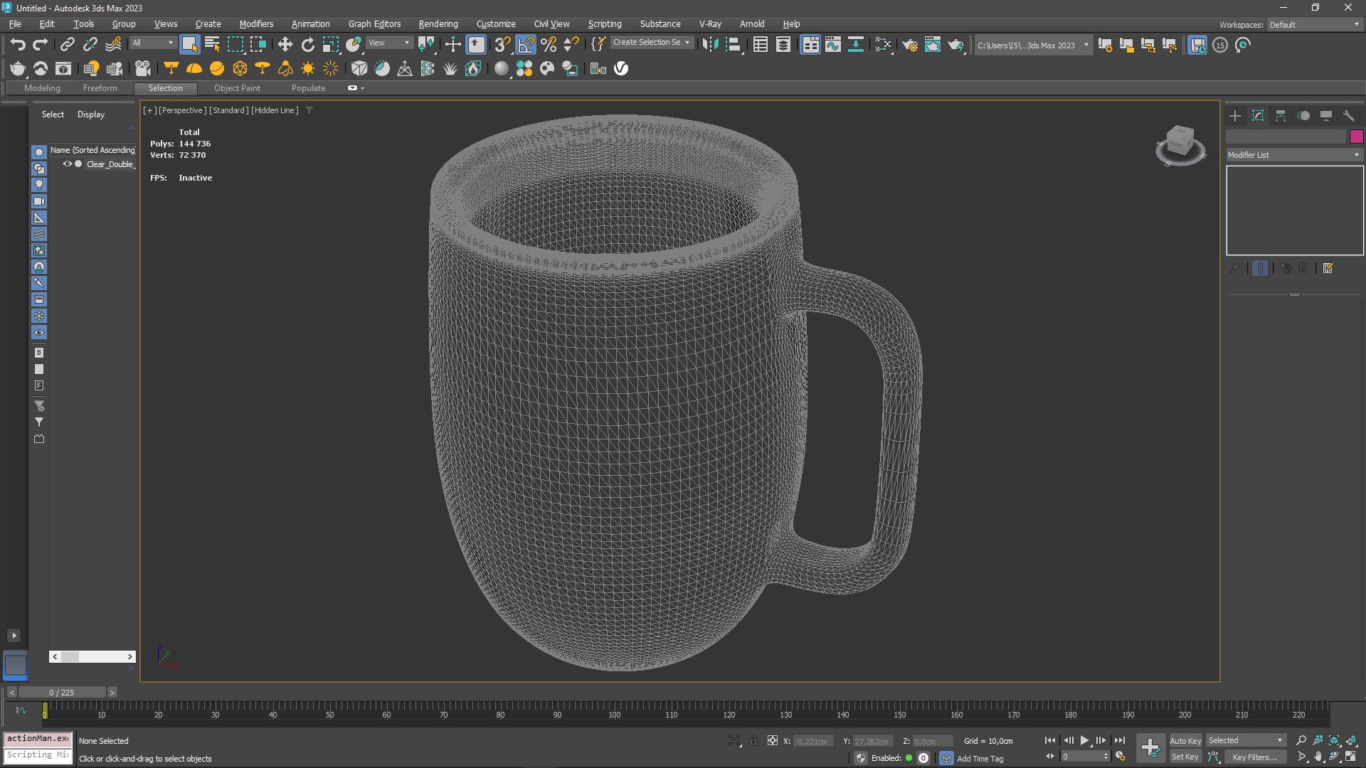
Task: Enable Auto Key animation mode
Action: tap(1185, 740)
